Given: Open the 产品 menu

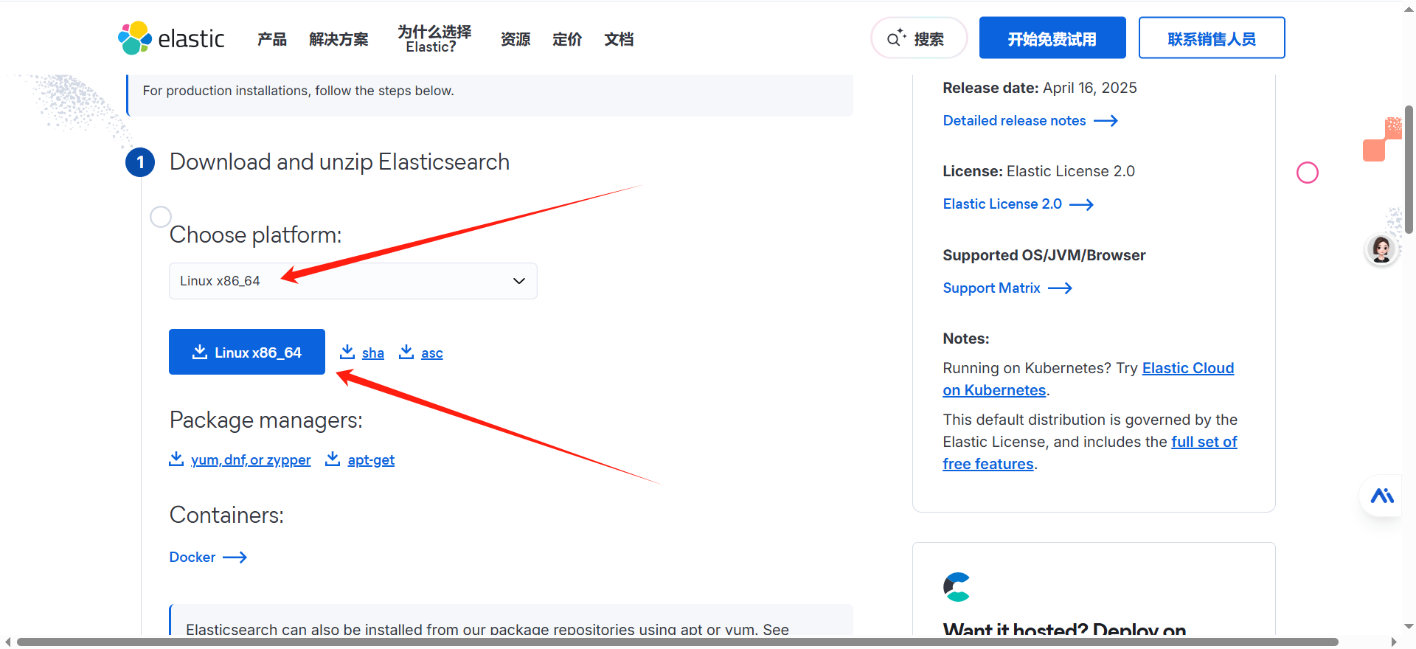Looking at the screenshot, I should [272, 39].
